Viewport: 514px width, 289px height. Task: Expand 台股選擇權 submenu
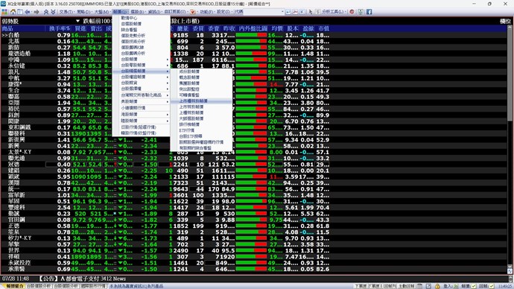pos(141,89)
